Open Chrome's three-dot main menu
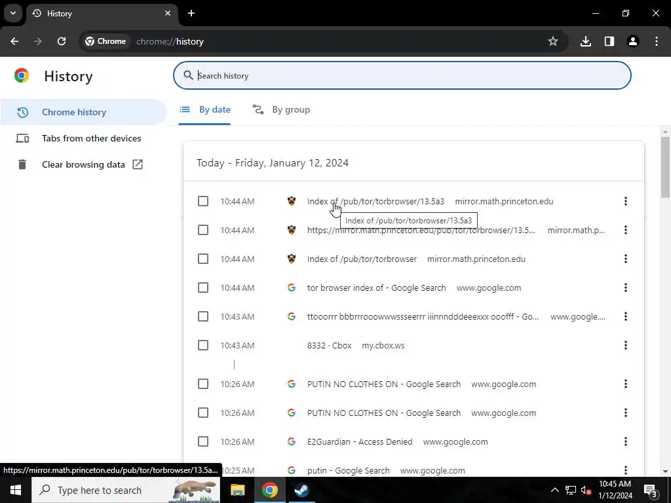 (657, 41)
